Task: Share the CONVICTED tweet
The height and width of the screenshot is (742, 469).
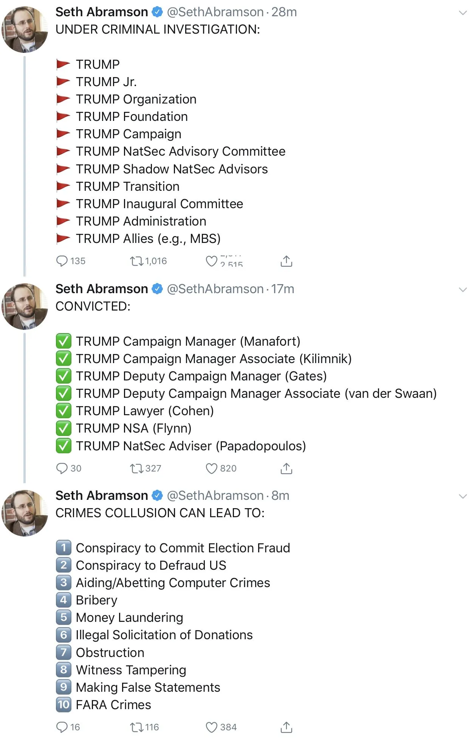Action: (x=286, y=468)
